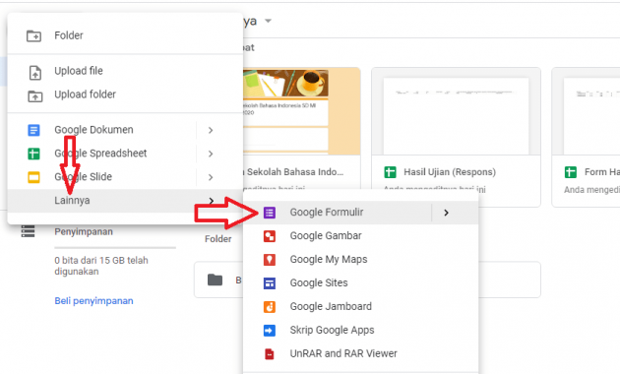This screenshot has width=620, height=374.
Task: Open the dropdown arrow beside the drive title
Action: click(x=268, y=21)
